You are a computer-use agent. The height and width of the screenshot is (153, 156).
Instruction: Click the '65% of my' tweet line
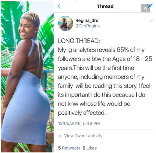101,50
